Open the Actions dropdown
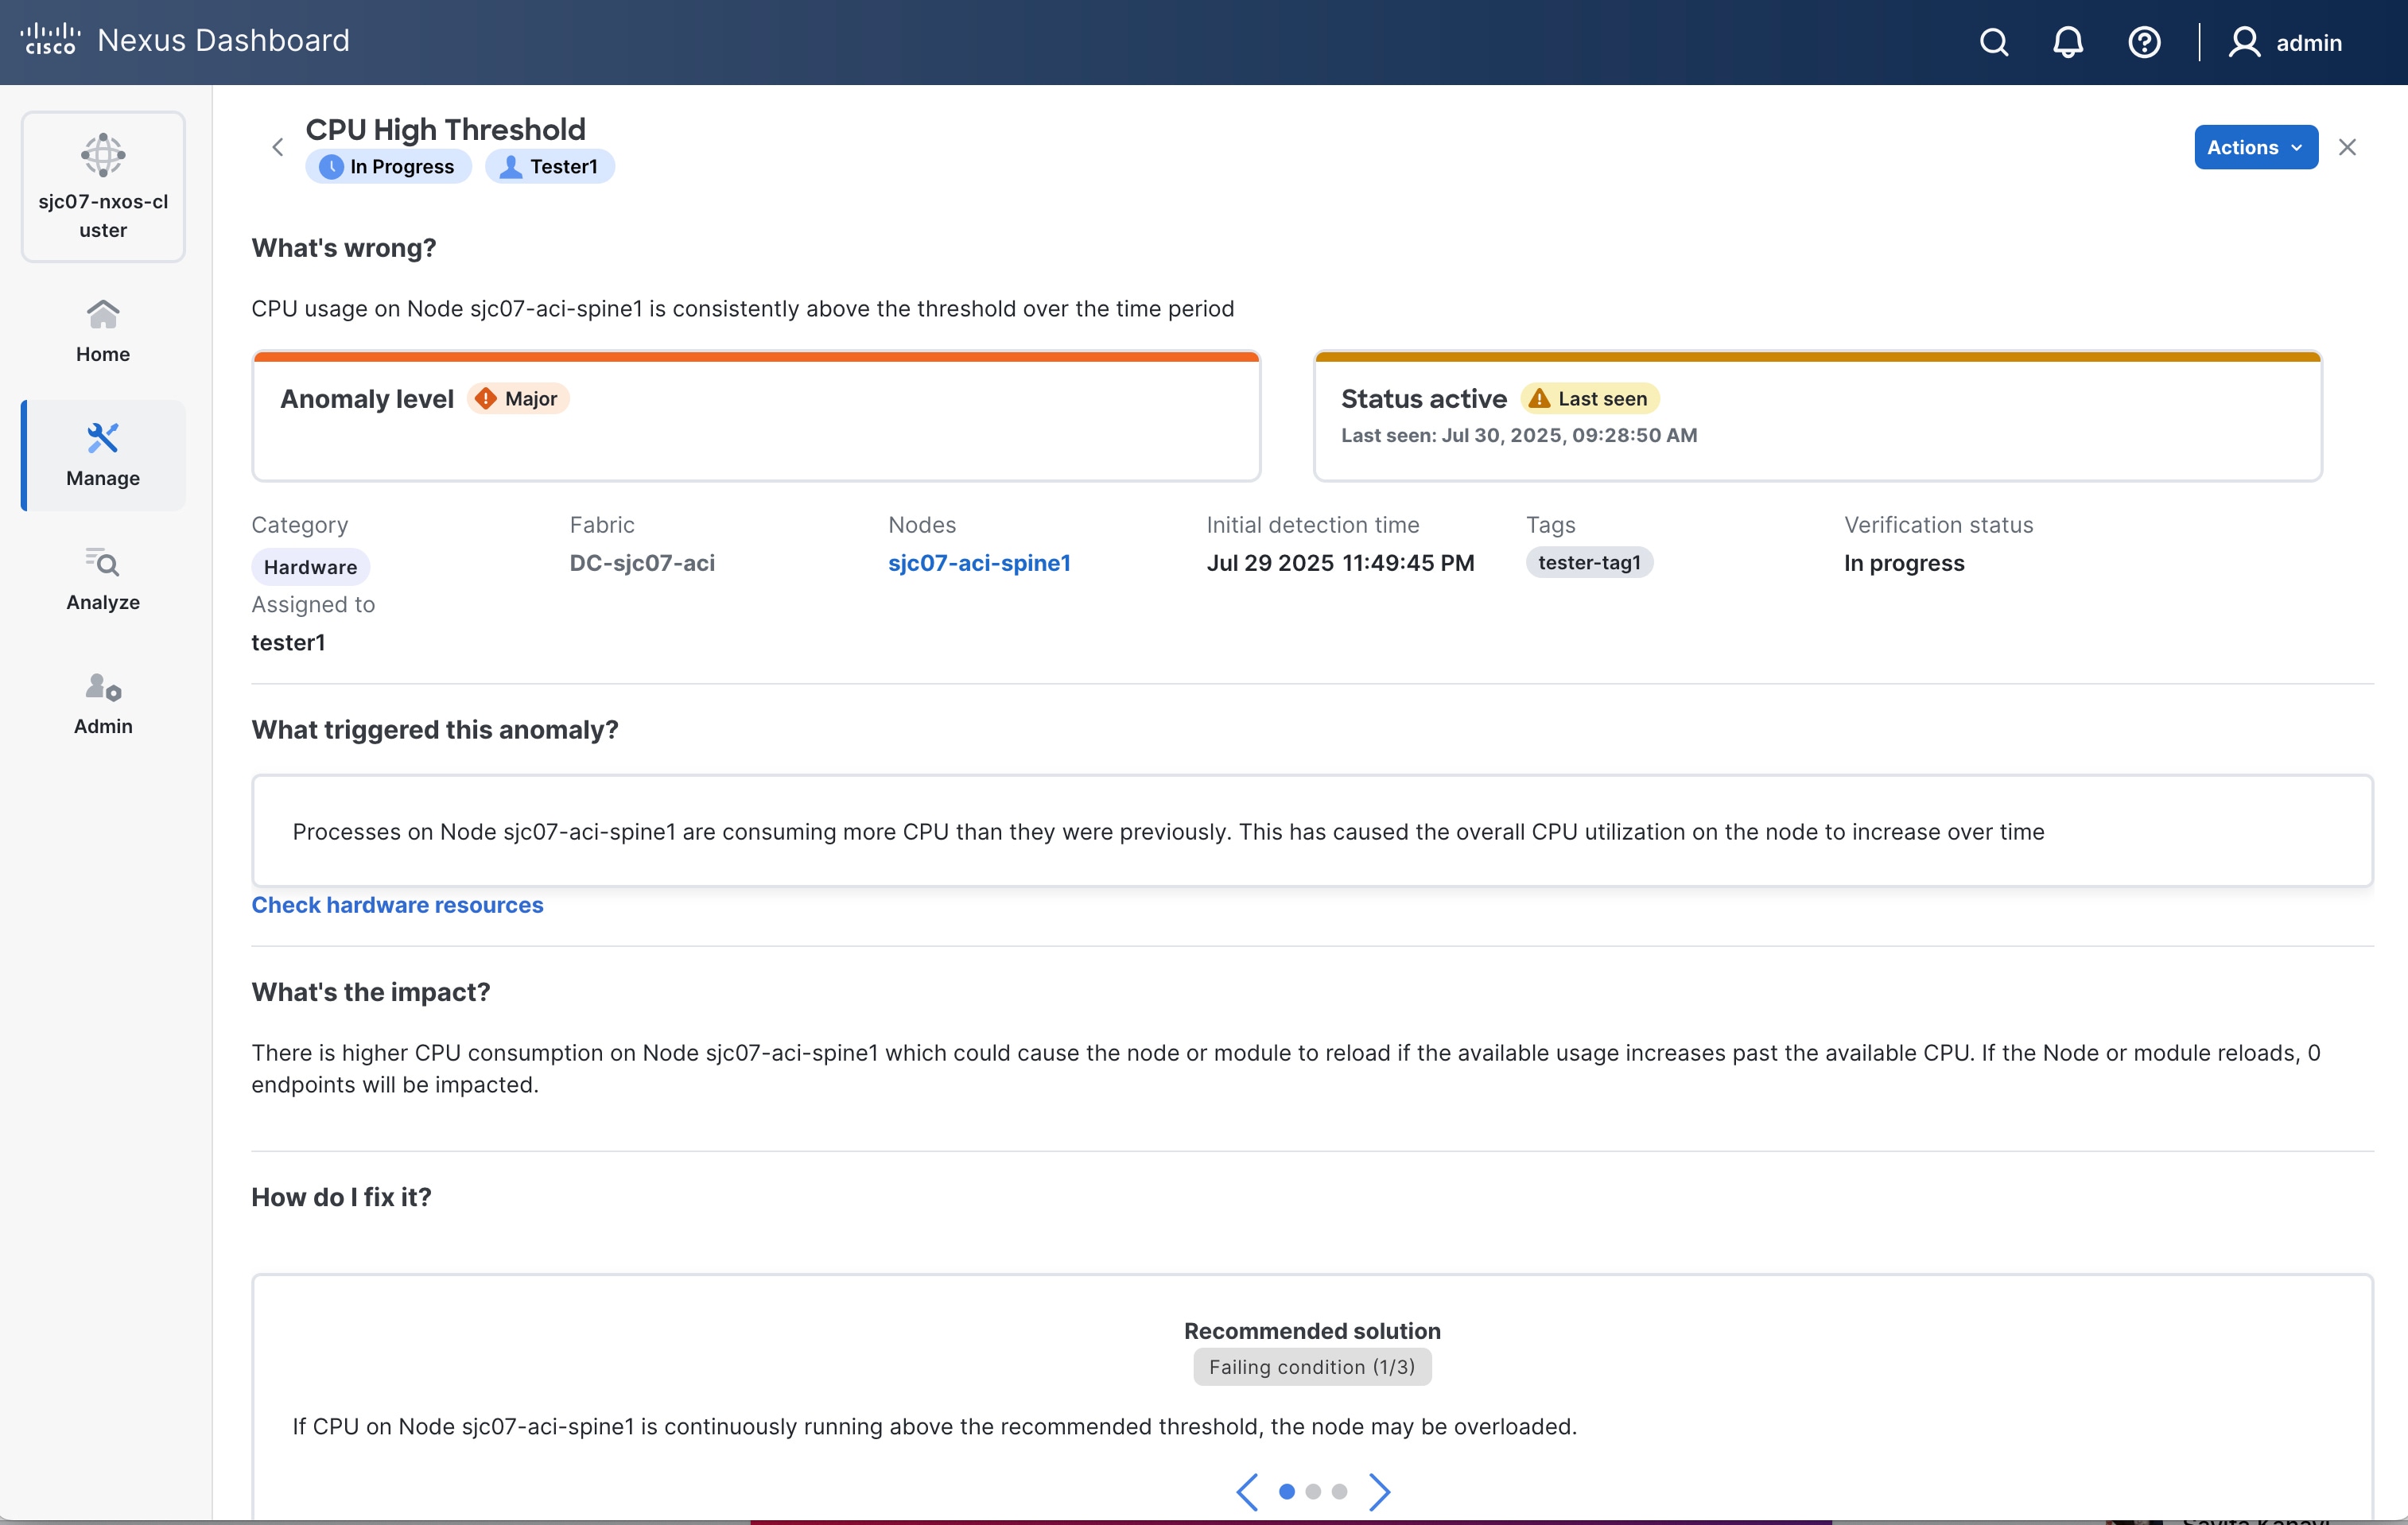 point(2256,147)
